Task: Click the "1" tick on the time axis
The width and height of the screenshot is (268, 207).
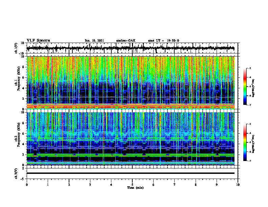Action: (48, 185)
